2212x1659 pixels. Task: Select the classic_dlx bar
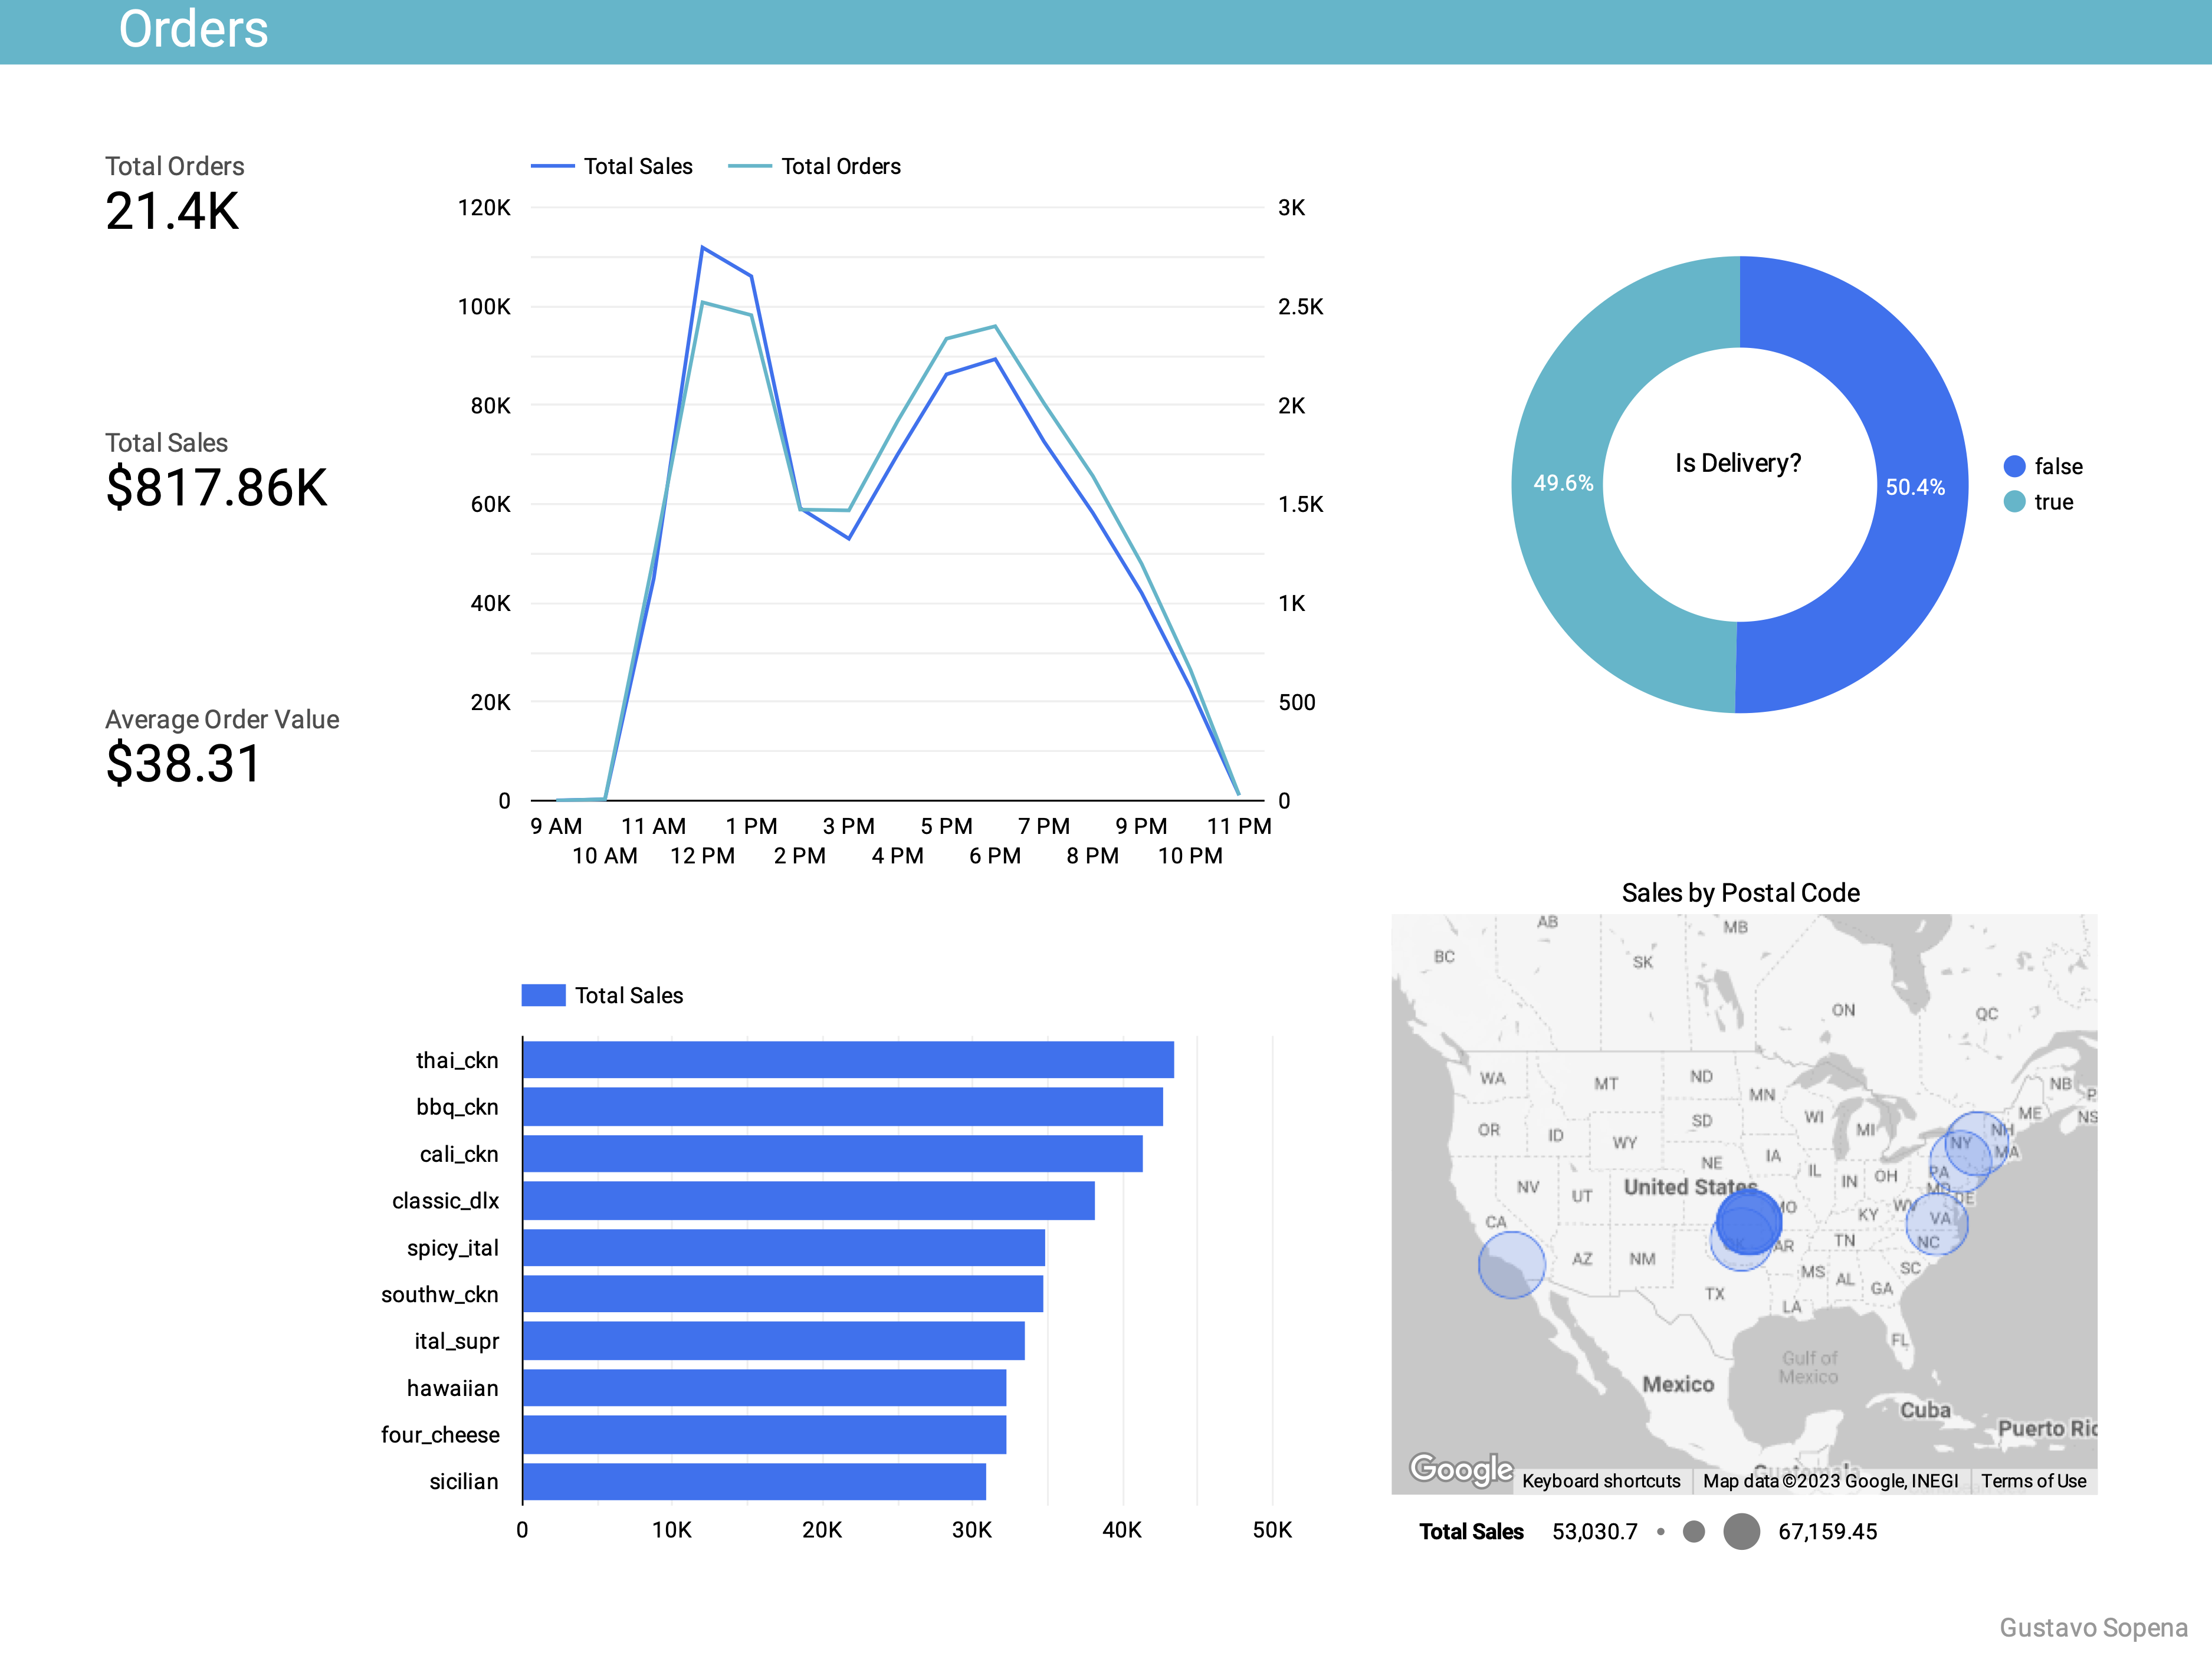[809, 1201]
